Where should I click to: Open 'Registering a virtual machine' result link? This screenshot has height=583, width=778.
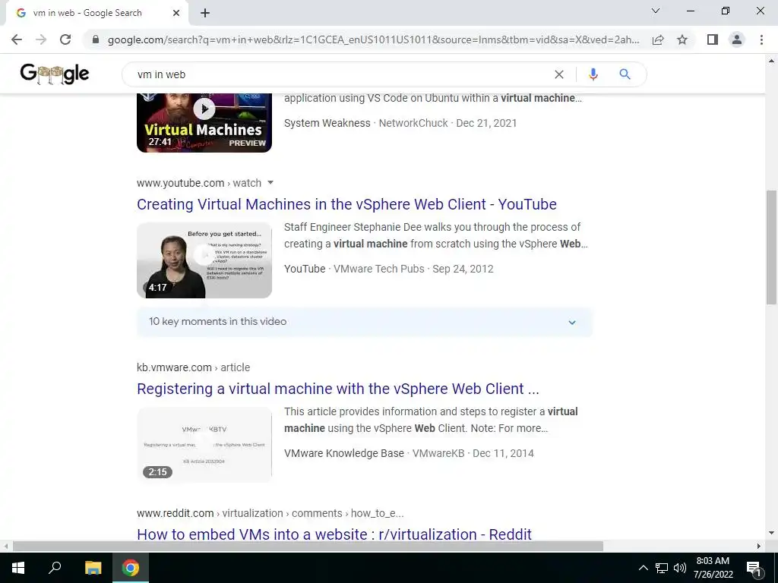pos(338,389)
